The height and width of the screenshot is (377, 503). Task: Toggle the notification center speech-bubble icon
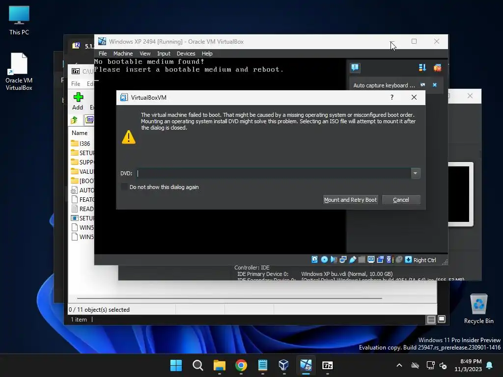coord(355,67)
